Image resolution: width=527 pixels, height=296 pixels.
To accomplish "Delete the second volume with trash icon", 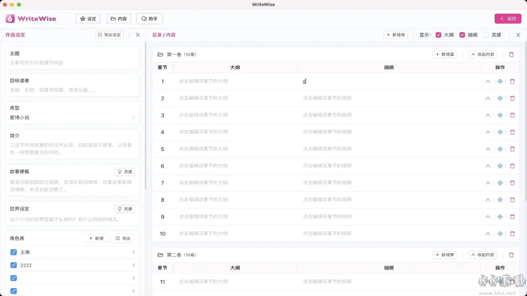I will point(511,255).
